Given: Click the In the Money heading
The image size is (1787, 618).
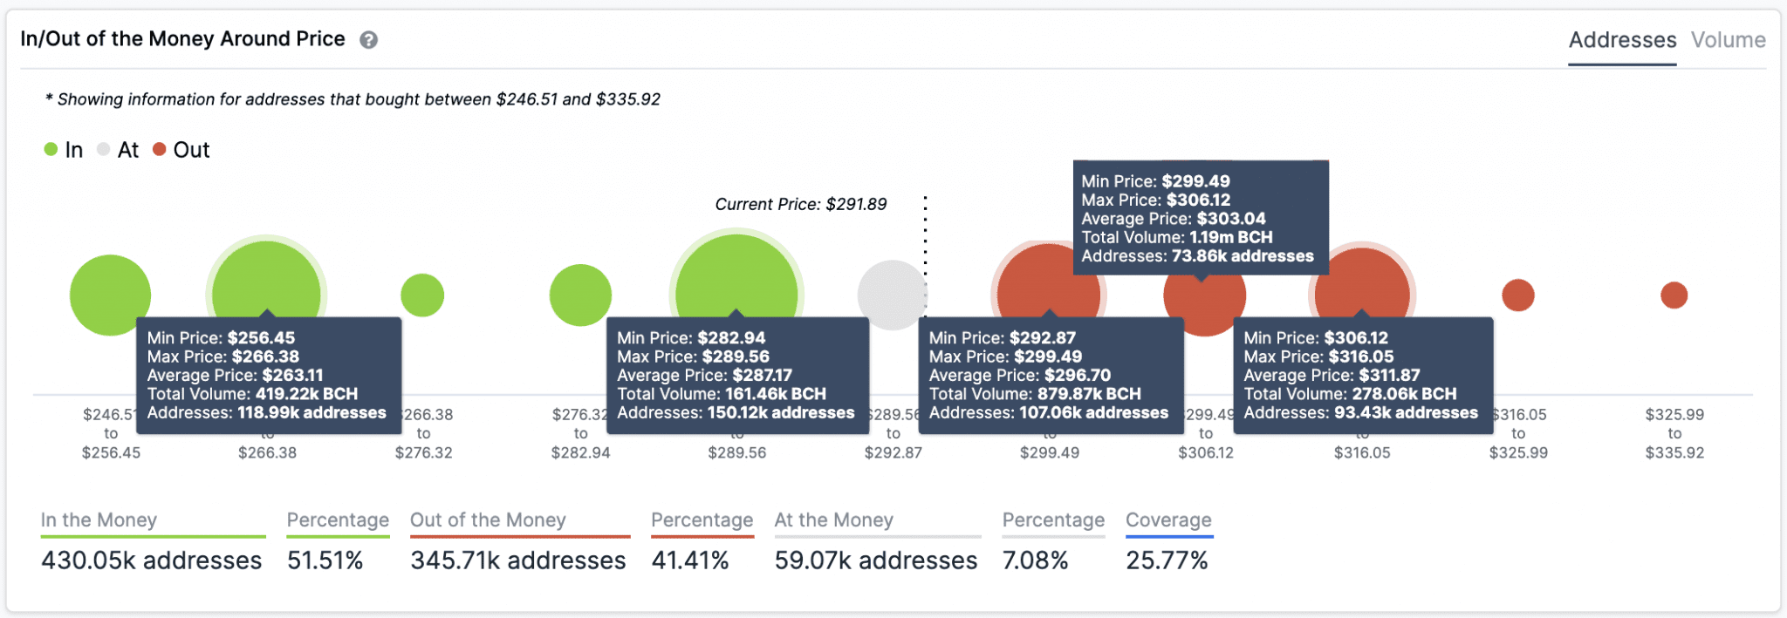Looking at the screenshot, I should tap(99, 520).
